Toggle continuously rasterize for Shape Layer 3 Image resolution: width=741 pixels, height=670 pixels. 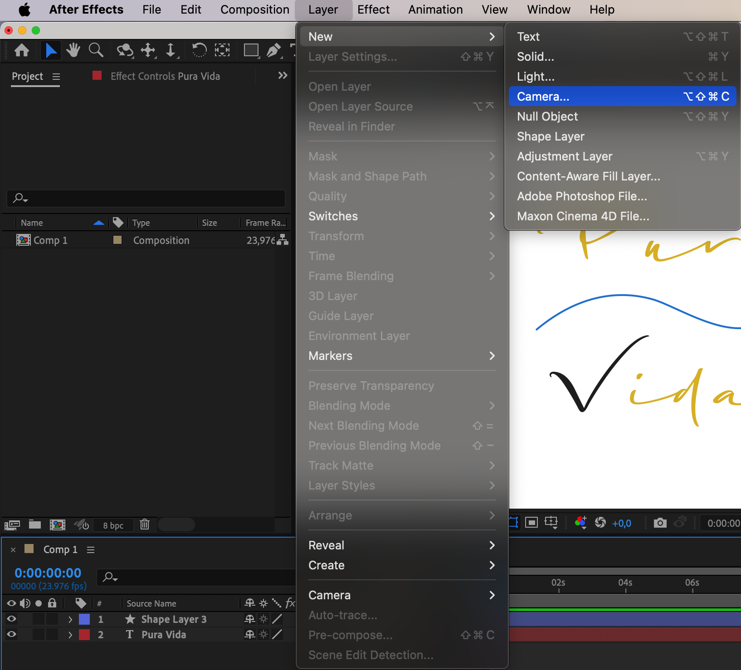263,619
